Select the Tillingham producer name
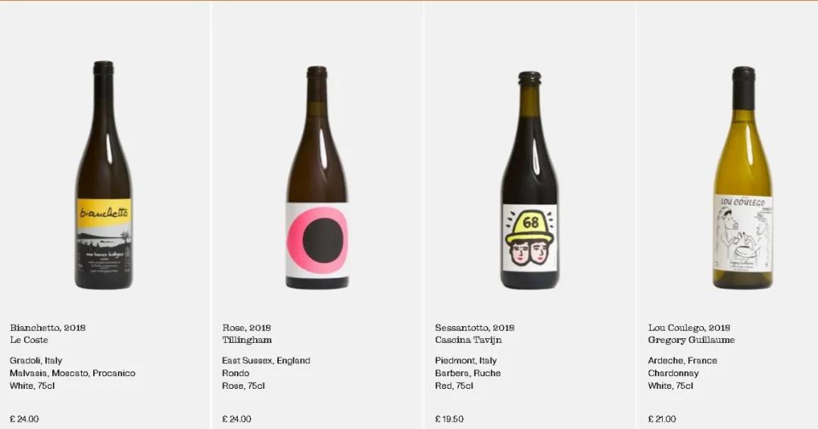 coord(247,340)
